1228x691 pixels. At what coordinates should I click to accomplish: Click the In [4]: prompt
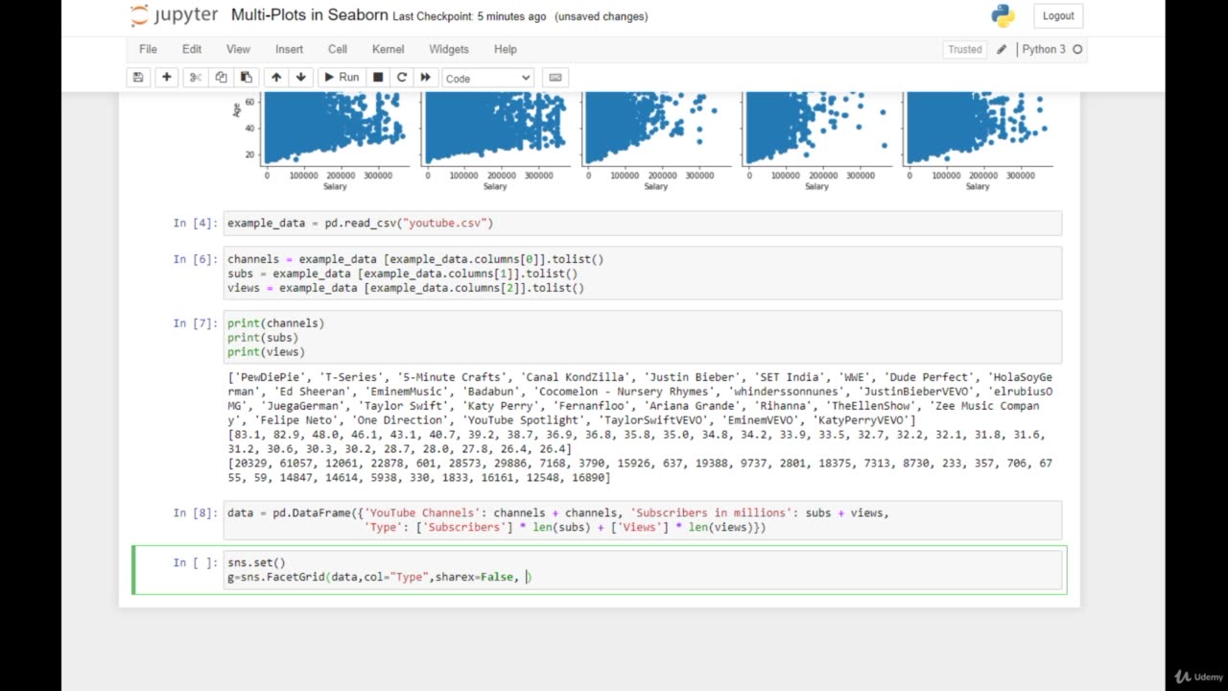coord(196,223)
